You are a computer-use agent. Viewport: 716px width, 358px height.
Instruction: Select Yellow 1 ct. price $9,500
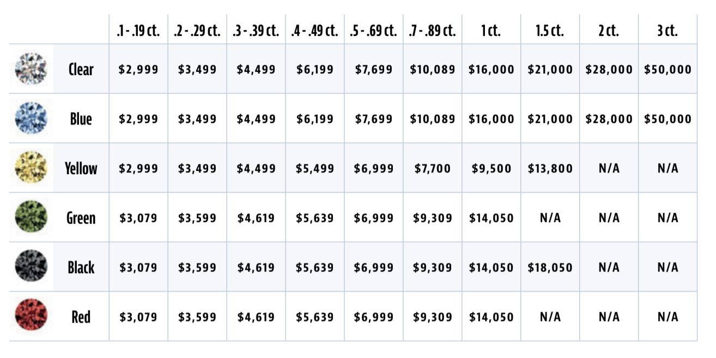(491, 169)
